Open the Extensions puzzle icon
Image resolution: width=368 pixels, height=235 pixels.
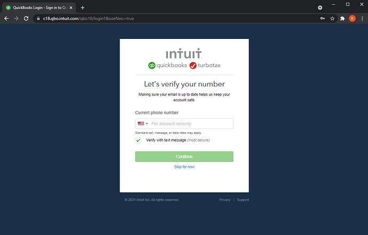coord(342,19)
